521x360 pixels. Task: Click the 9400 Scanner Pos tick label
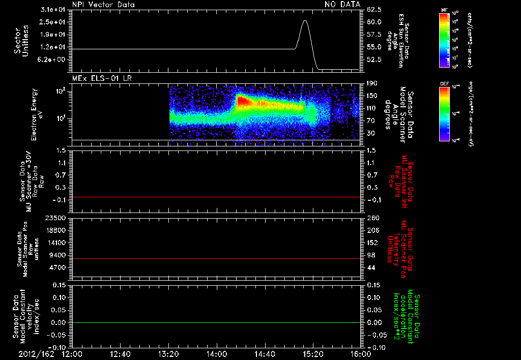pyautogui.click(x=58, y=255)
